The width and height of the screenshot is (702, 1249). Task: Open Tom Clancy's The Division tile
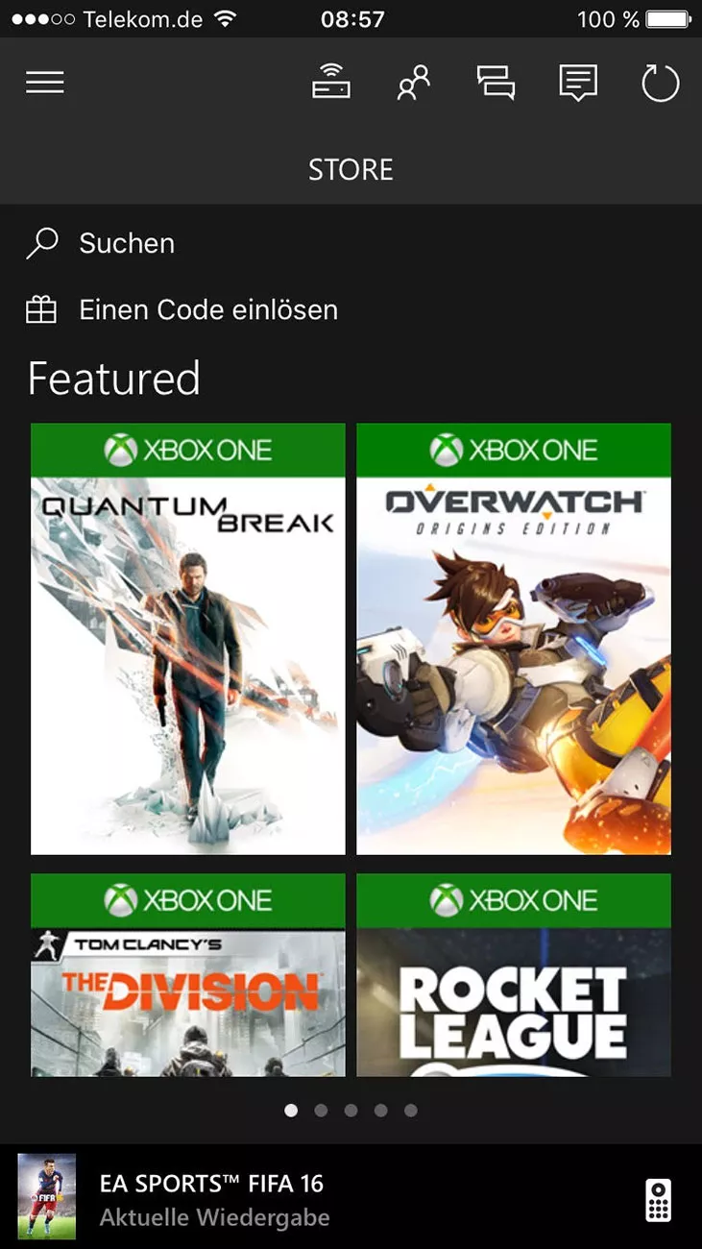pyautogui.click(x=188, y=975)
